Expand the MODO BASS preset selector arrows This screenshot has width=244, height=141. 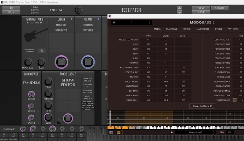click(x=150, y=22)
